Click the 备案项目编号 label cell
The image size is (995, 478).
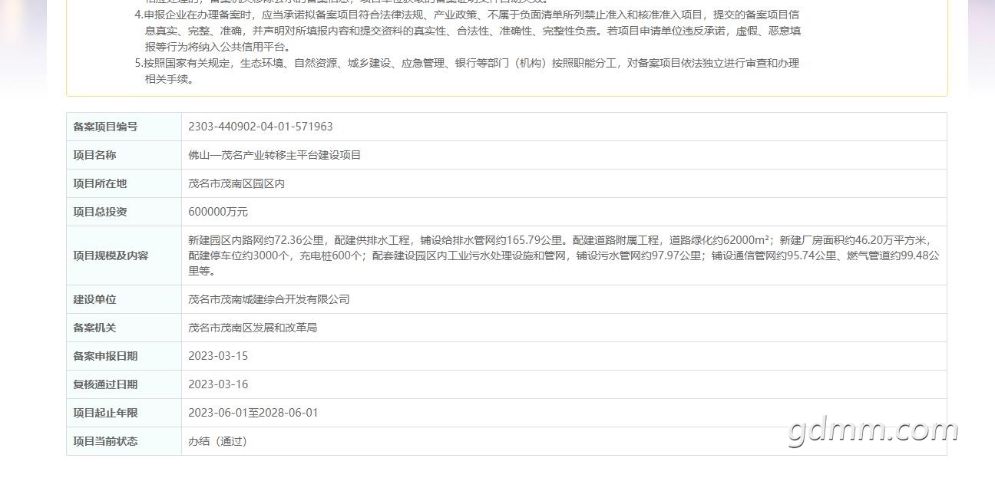click(x=124, y=127)
